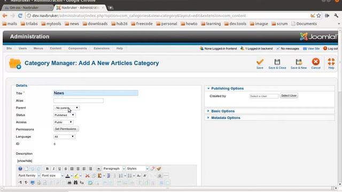Open the Font family dropdown

coord(29,175)
